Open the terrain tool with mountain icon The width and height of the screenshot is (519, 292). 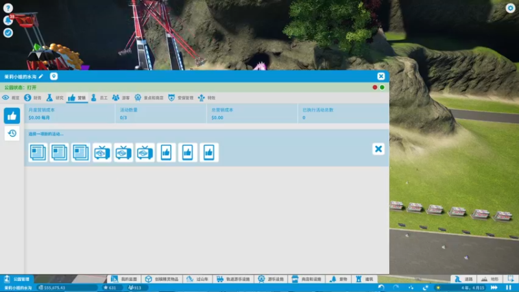(490, 279)
